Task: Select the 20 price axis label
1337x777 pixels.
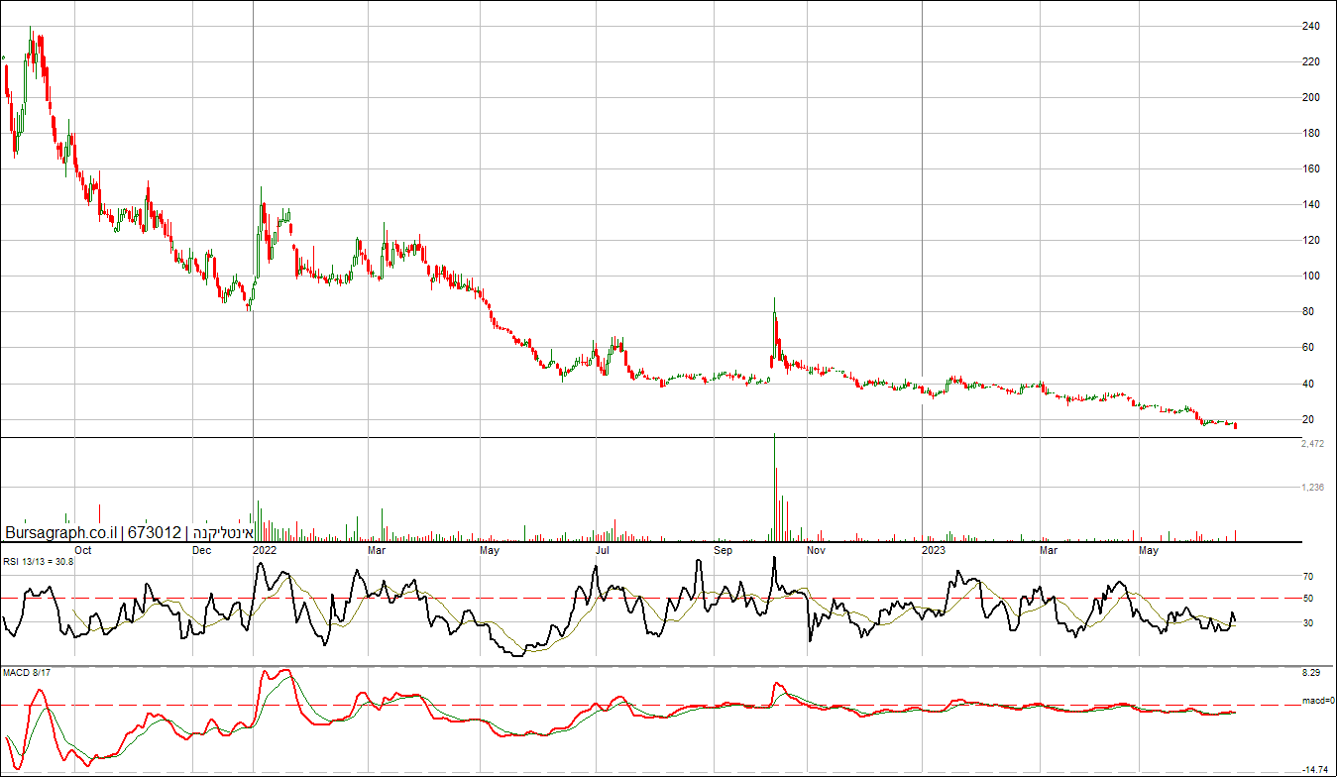Action: (x=1307, y=419)
